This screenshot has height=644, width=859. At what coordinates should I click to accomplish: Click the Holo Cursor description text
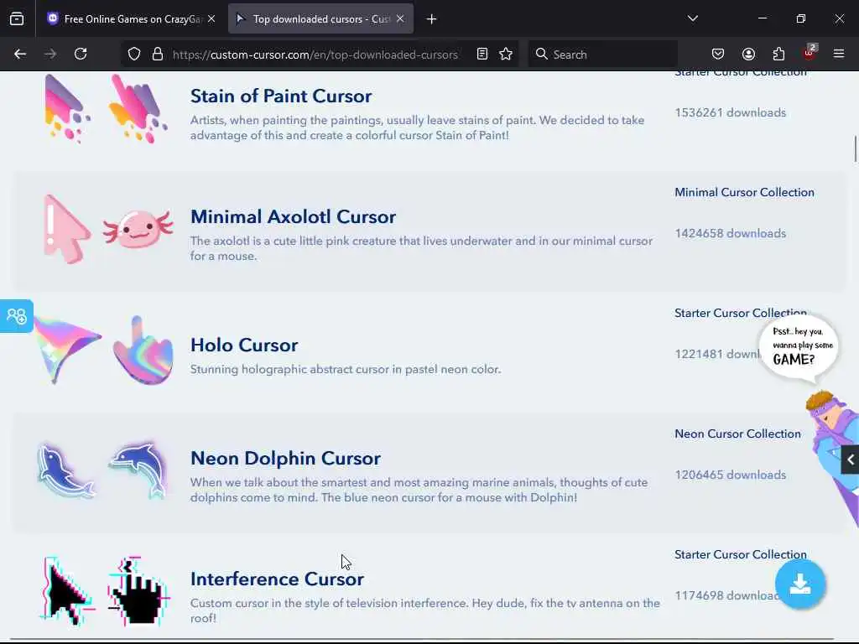click(346, 370)
